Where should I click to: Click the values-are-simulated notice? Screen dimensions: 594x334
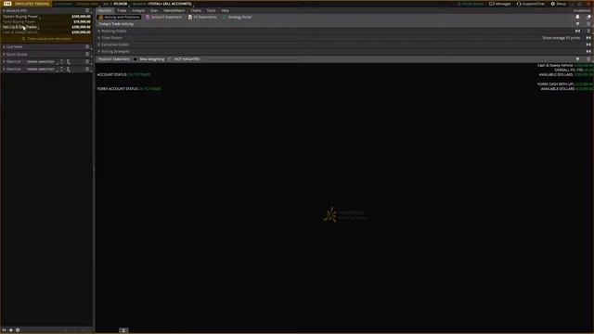(x=46, y=39)
